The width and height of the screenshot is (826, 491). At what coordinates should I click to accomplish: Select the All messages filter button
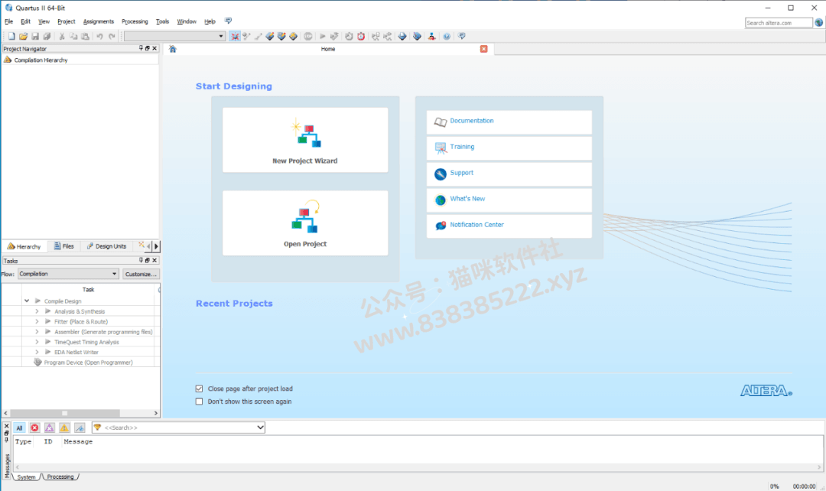tap(19, 428)
